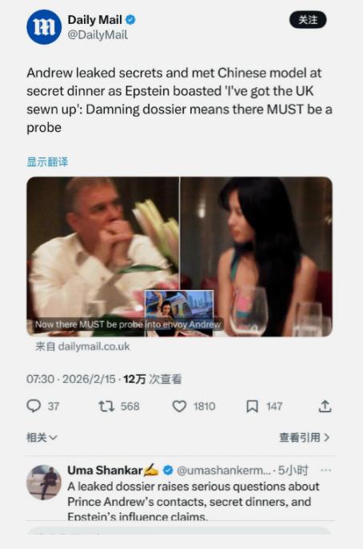Open Uma Shankar's profile picture
Screen dimensions: 363x549
point(44,482)
